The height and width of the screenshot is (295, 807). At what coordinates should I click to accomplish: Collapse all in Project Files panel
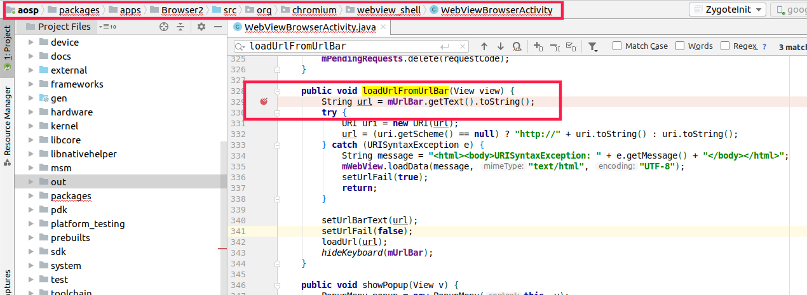[x=180, y=27]
